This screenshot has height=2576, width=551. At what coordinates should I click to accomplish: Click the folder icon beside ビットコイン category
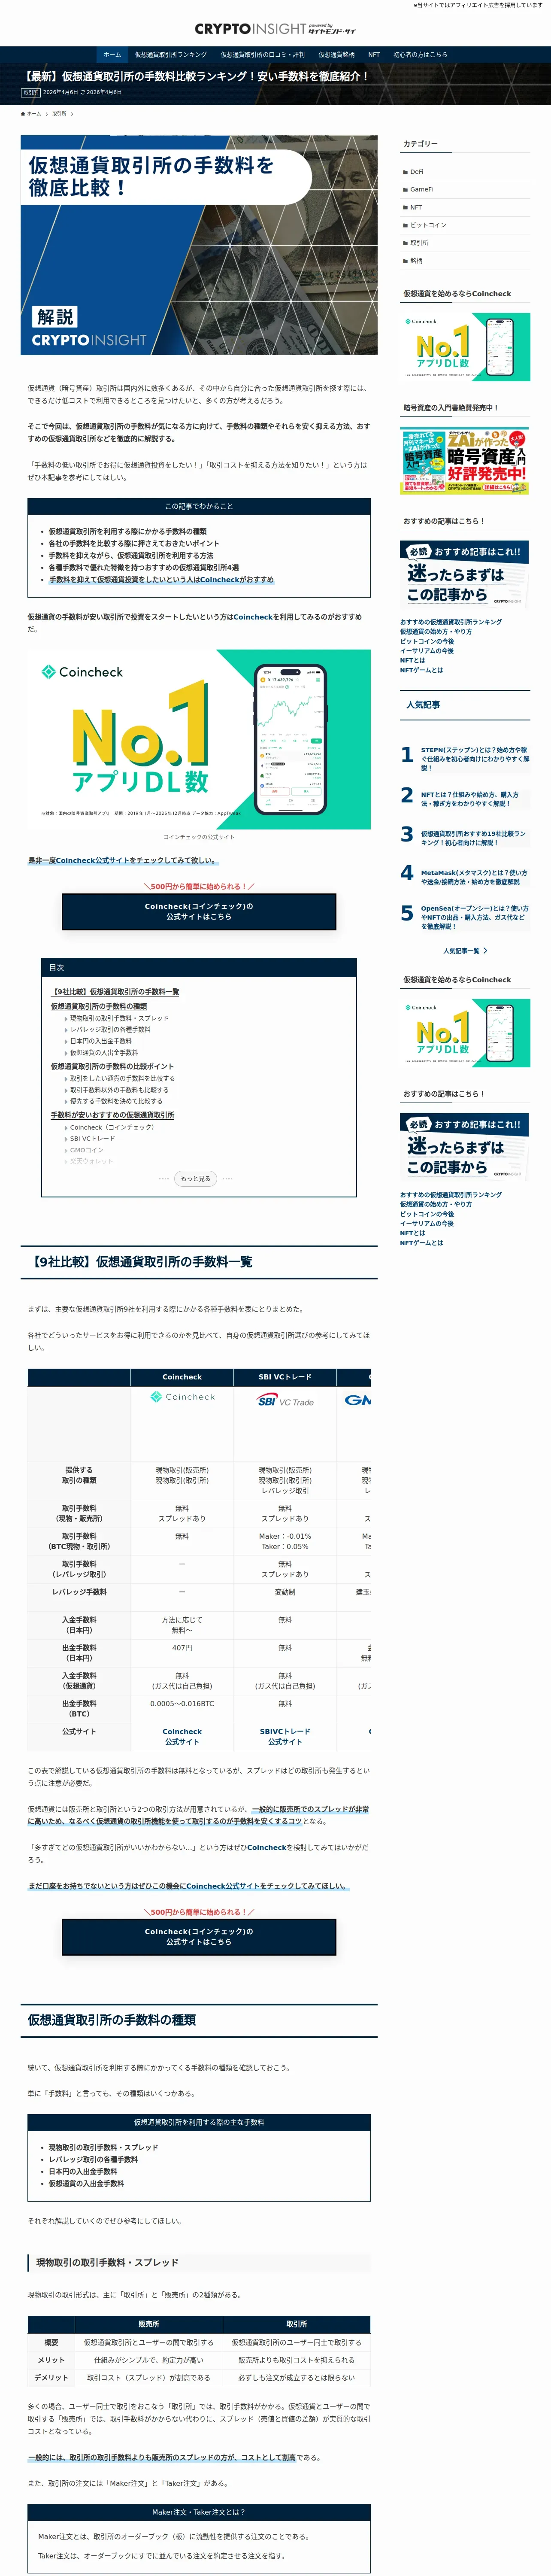405,225
